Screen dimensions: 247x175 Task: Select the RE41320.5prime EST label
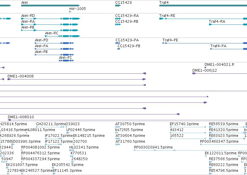coord(223,130)
